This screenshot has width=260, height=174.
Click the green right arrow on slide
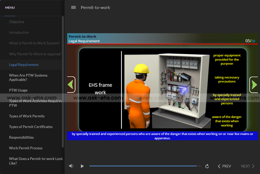point(254,85)
